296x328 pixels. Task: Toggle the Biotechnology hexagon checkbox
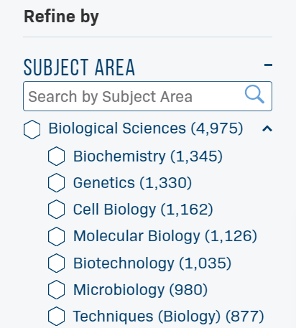point(56,263)
